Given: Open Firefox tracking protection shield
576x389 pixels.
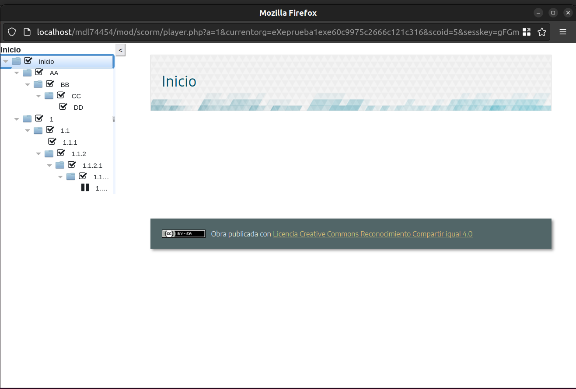Looking at the screenshot, I should click(x=12, y=32).
